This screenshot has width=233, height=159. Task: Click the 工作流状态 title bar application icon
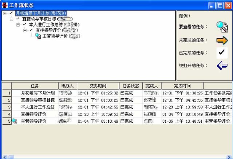click(5, 5)
